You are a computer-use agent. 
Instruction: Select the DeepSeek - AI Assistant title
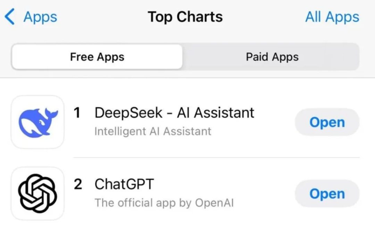pyautogui.click(x=174, y=113)
